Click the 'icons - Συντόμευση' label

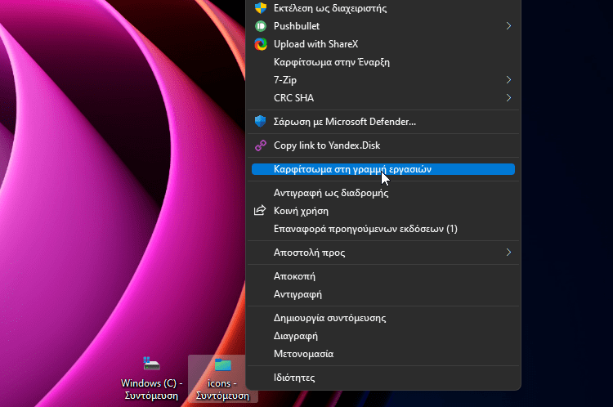222,389
